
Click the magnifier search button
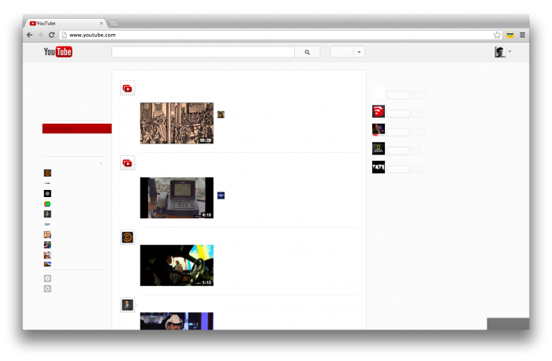pos(308,52)
